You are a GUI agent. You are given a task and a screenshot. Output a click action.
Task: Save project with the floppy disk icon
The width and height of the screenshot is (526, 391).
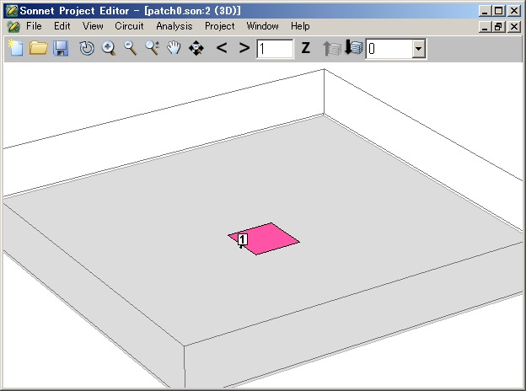[61, 48]
